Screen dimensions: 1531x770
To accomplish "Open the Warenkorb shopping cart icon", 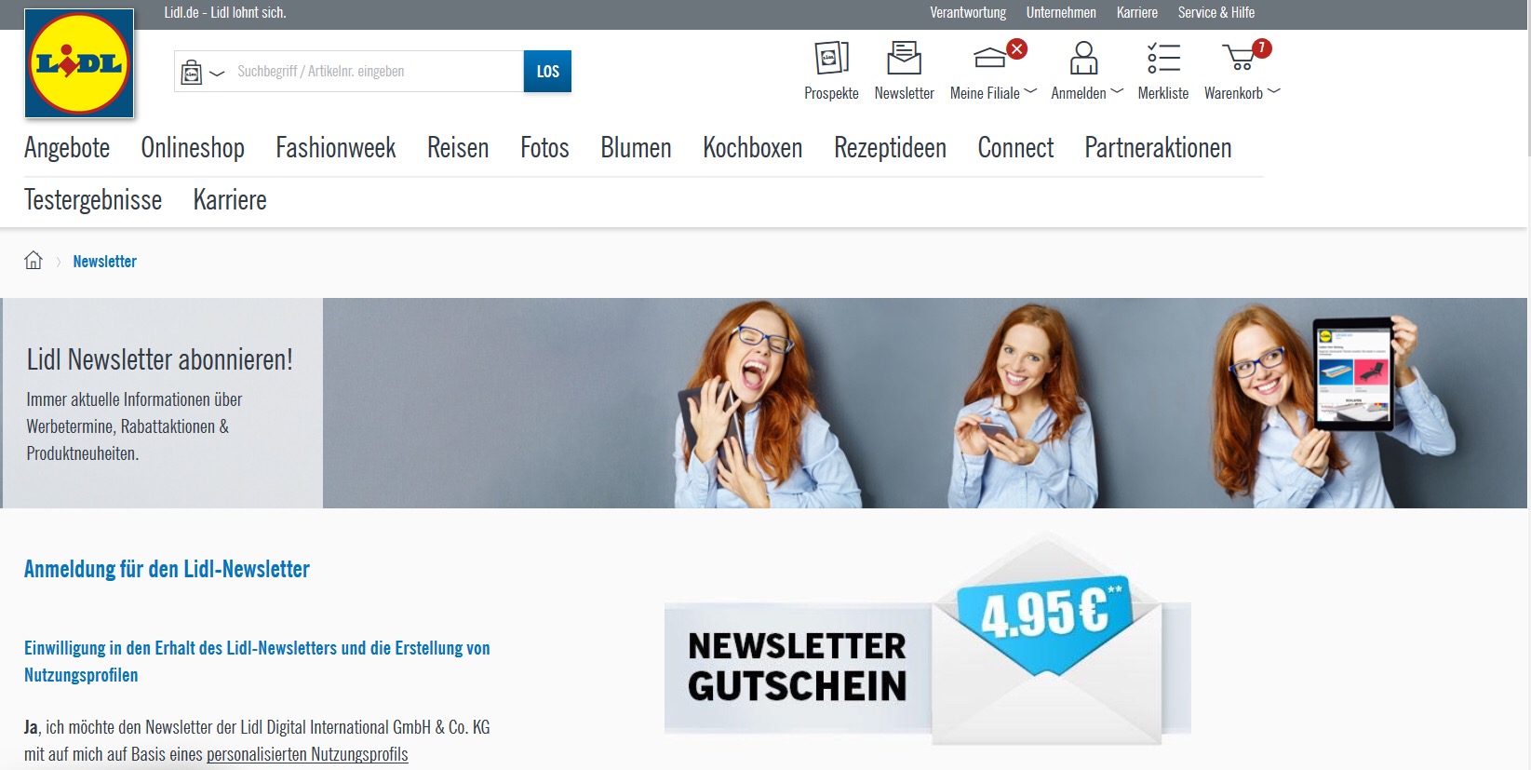I will pyautogui.click(x=1241, y=58).
